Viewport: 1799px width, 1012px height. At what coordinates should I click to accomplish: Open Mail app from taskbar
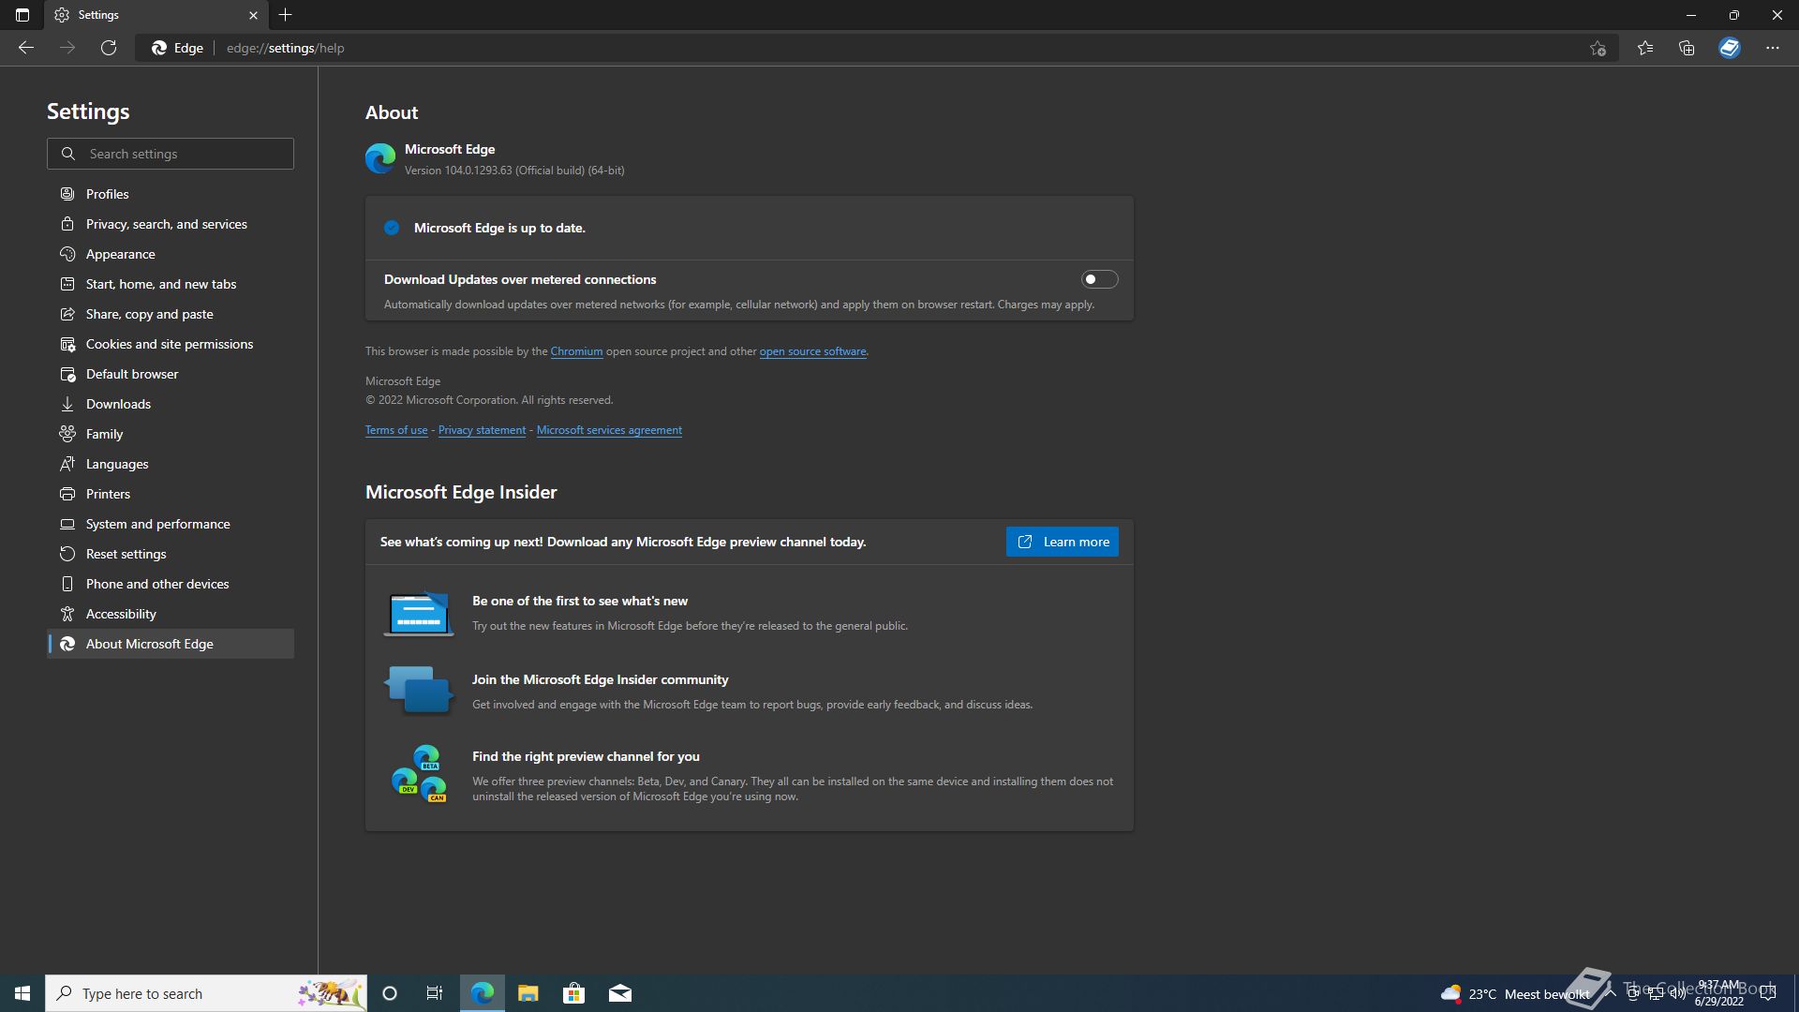pos(620,993)
